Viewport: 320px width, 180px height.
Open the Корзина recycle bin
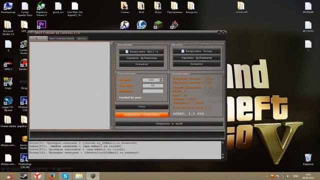click(308, 159)
